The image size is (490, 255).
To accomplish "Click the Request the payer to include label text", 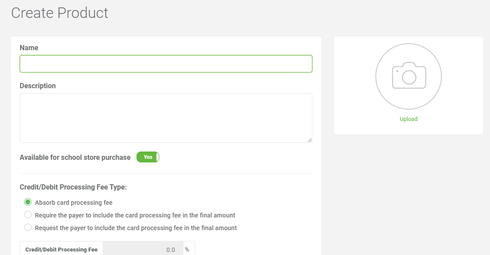I will click(x=136, y=228).
